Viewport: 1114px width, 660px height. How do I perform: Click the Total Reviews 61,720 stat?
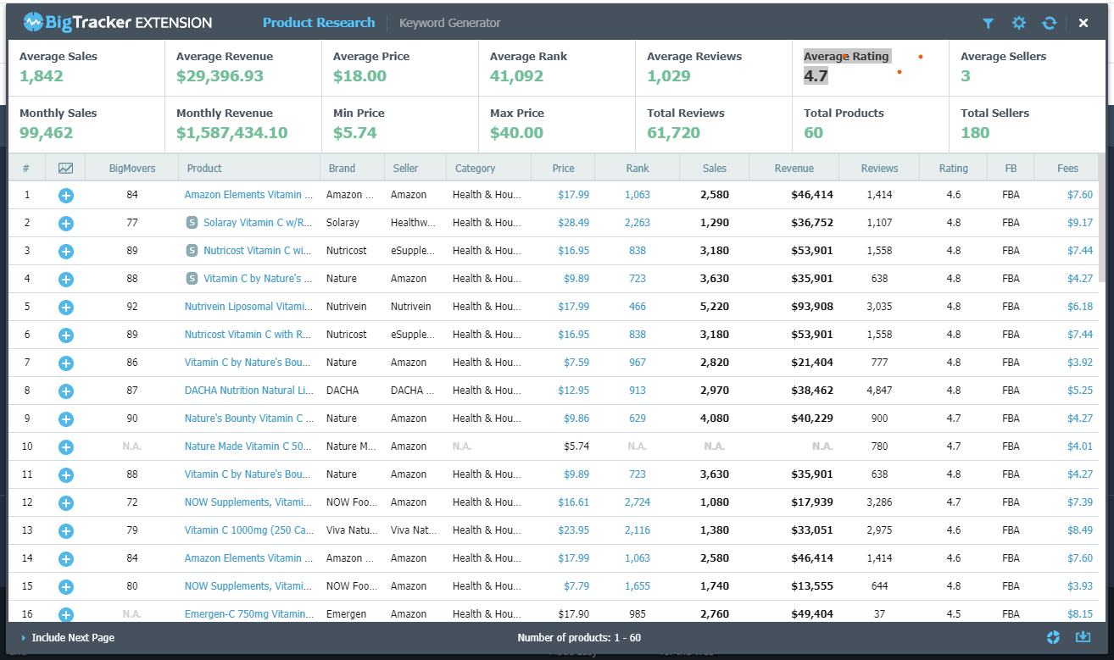714,124
